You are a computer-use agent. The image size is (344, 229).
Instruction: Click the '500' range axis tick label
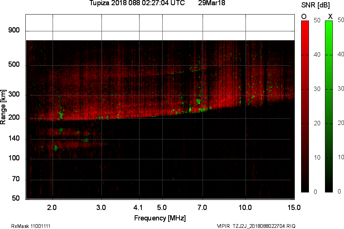coord(14,65)
